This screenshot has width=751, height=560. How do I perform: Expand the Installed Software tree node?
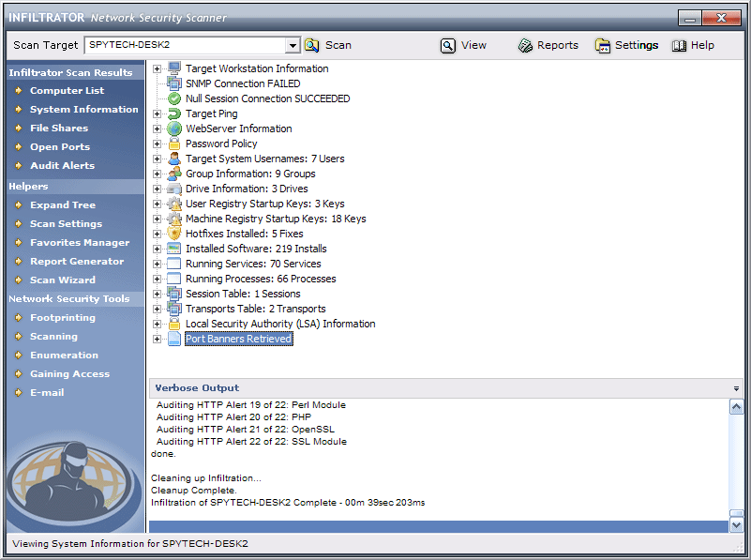coord(156,249)
